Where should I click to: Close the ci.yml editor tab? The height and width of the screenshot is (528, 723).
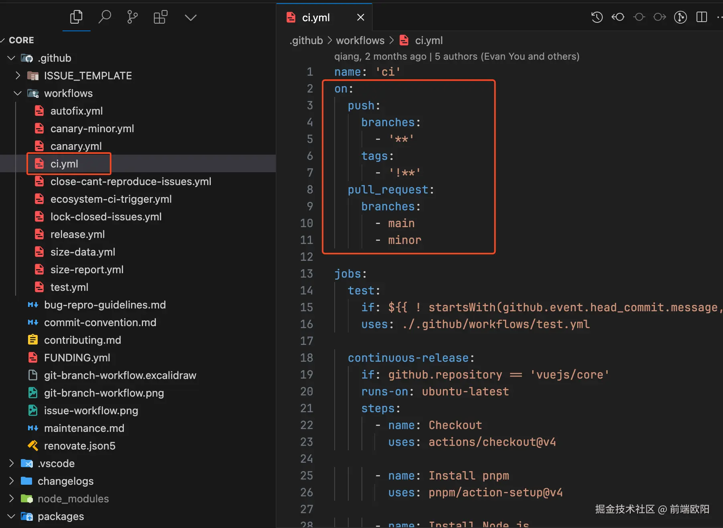tap(361, 17)
